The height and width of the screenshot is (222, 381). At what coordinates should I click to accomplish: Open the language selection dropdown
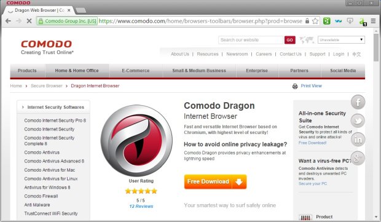tap(341, 39)
